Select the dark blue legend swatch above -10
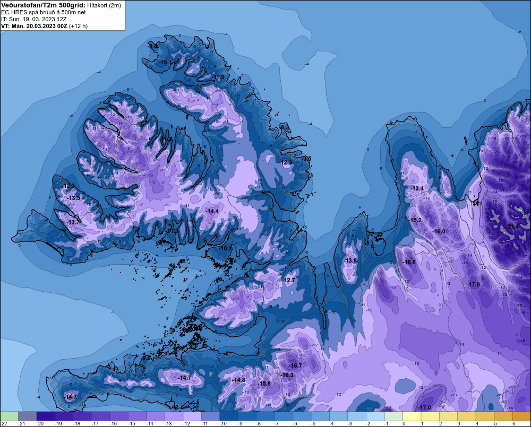 228,416
